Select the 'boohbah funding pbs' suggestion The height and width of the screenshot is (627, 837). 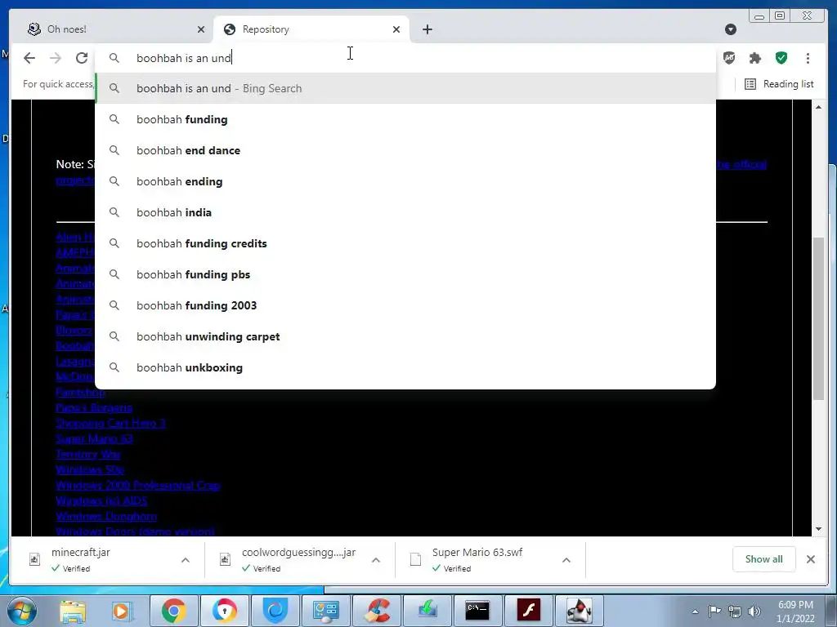click(x=405, y=274)
